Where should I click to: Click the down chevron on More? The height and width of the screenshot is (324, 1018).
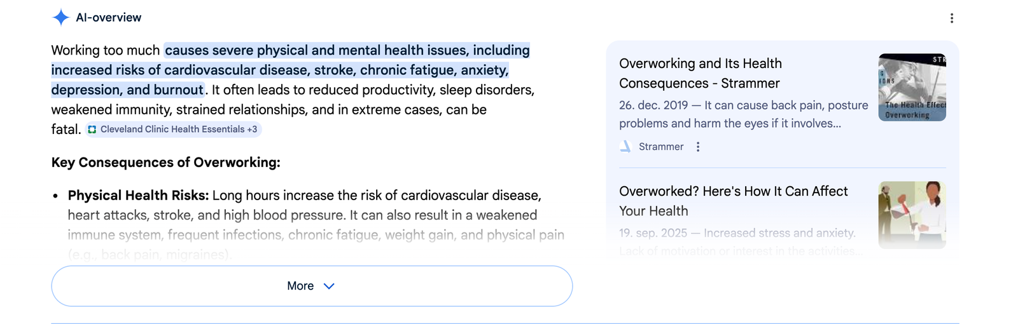[329, 287]
